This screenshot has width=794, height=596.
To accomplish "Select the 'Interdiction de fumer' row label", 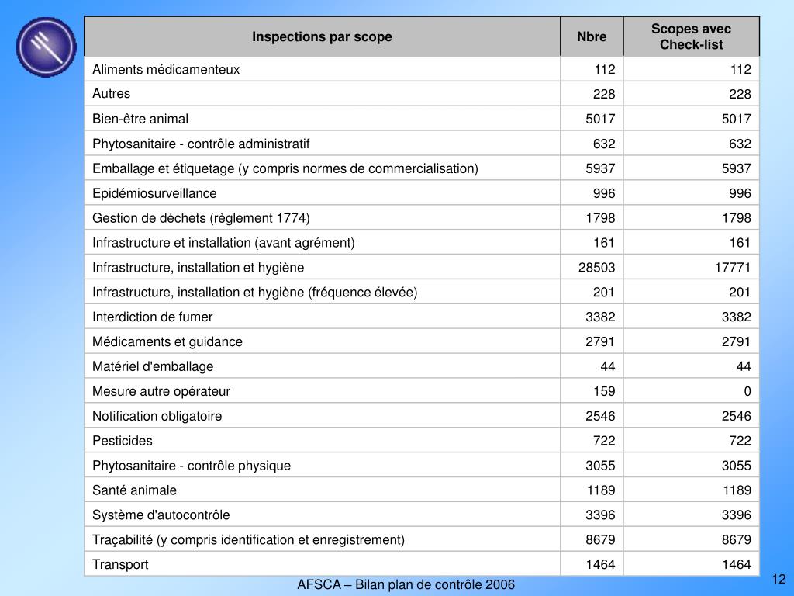I will click(x=153, y=317).
